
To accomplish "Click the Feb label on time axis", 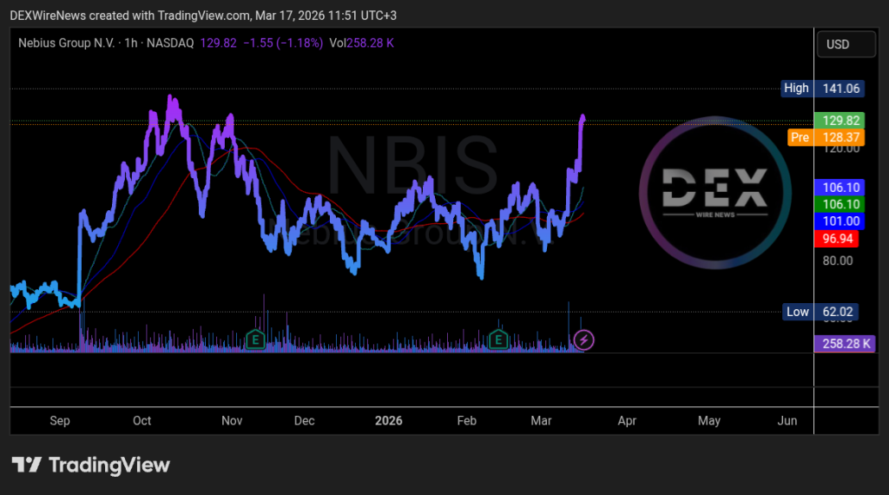I will pyautogui.click(x=466, y=420).
